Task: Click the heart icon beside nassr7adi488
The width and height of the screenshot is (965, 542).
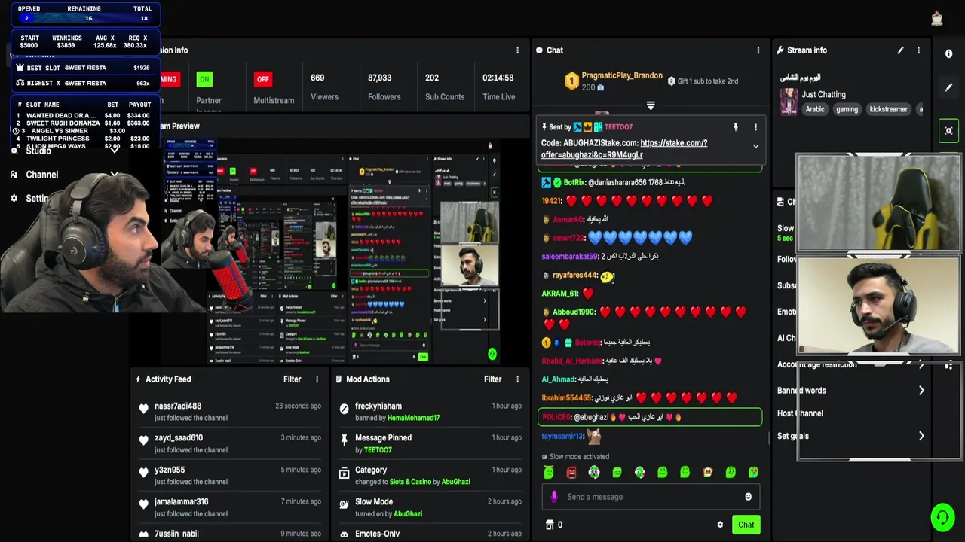Action: click(x=143, y=409)
